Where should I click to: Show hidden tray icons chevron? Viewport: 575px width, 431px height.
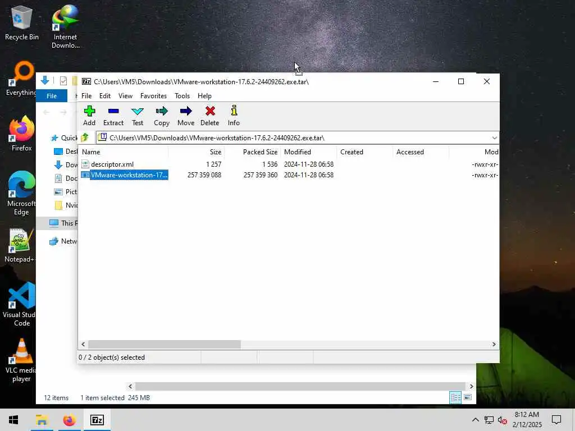pyautogui.click(x=475, y=420)
